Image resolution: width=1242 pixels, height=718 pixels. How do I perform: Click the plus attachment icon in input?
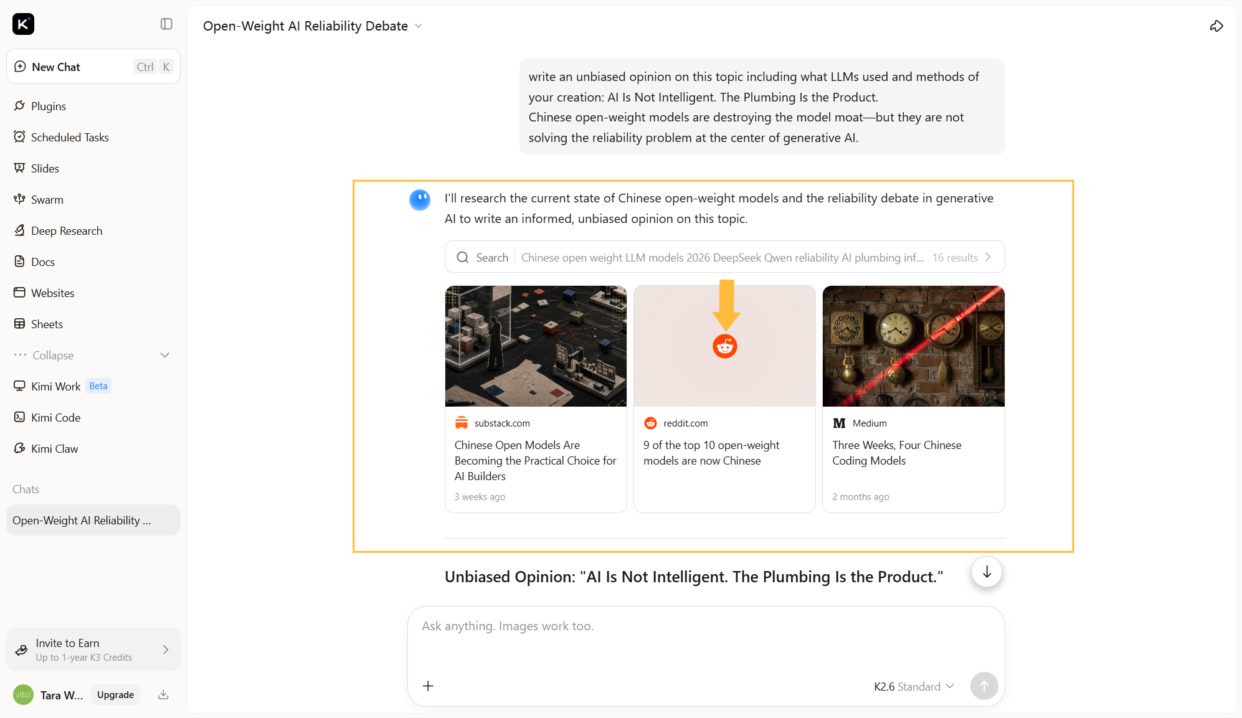pos(428,686)
